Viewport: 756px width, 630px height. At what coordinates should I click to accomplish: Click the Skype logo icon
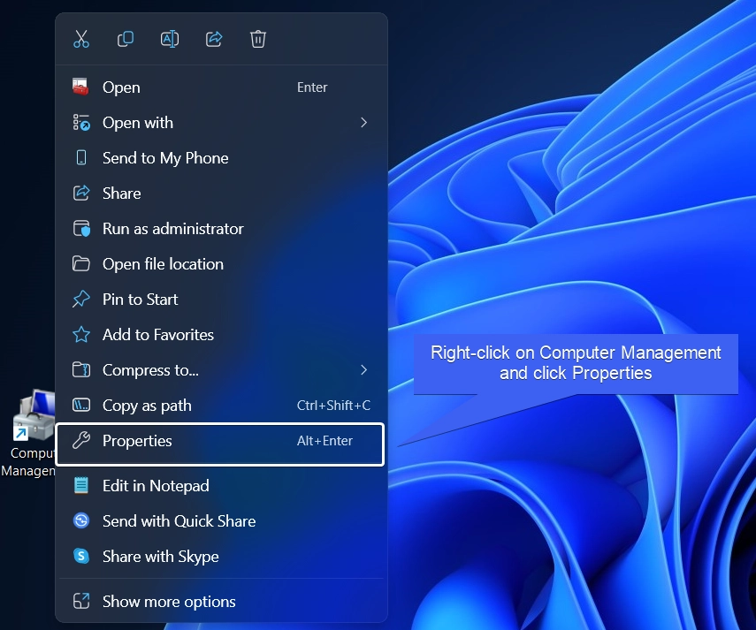click(81, 557)
